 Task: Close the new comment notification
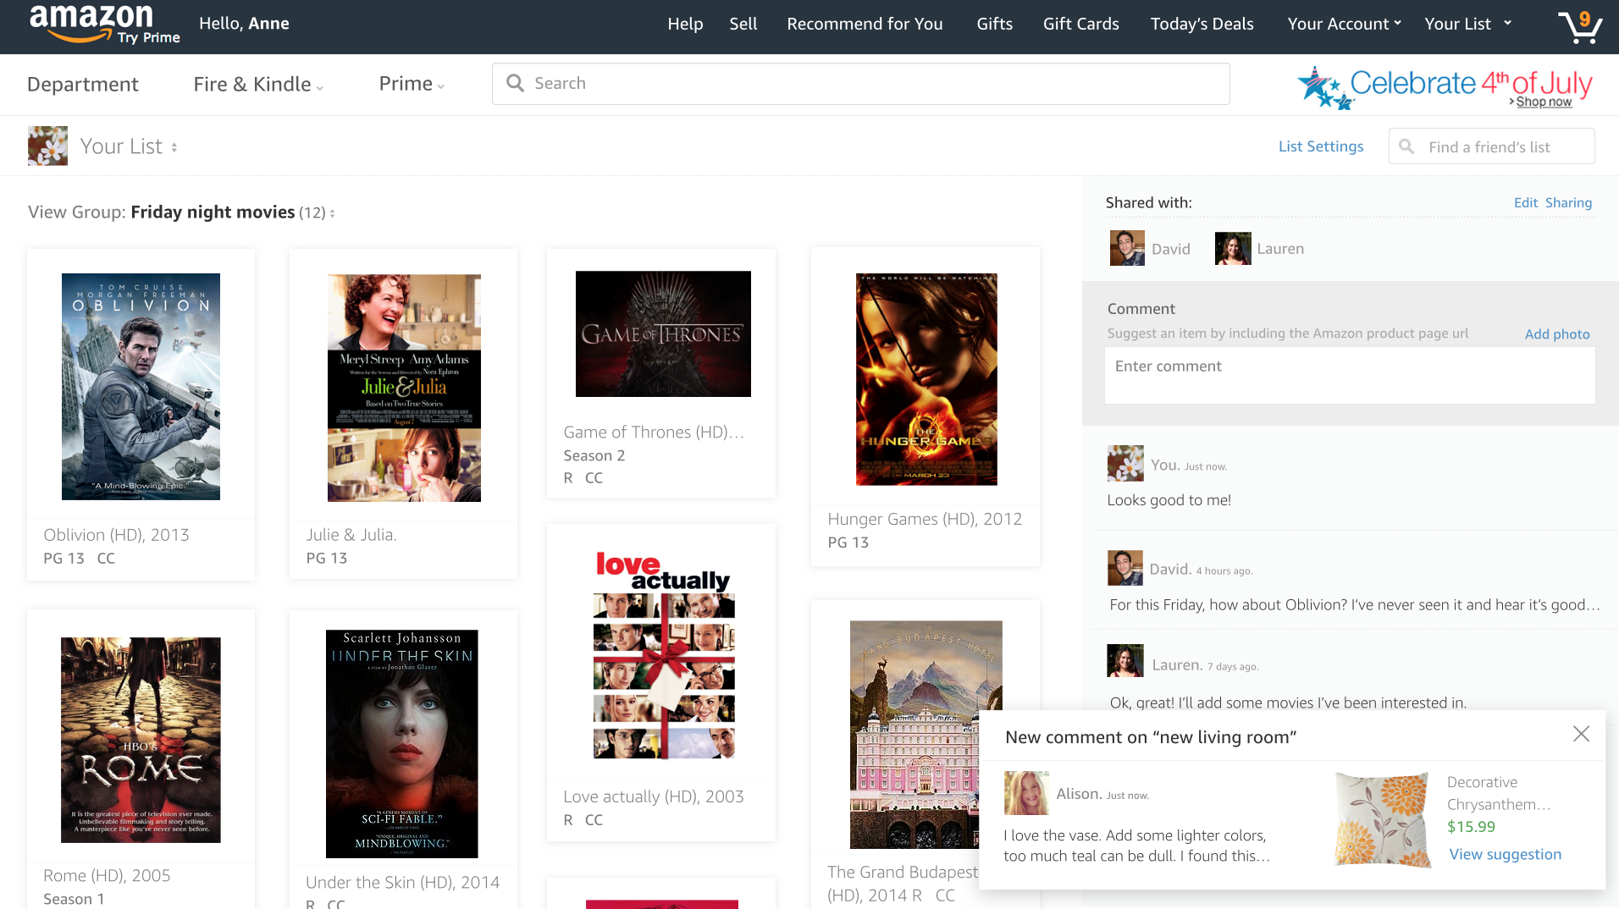point(1581,734)
